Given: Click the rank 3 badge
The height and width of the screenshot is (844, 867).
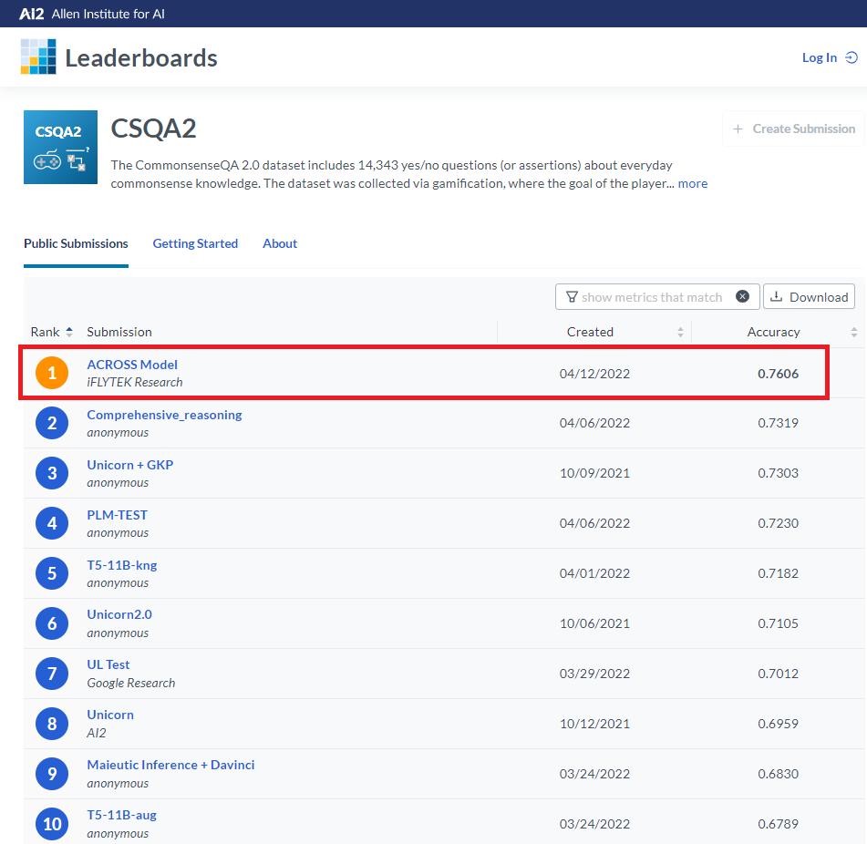Looking at the screenshot, I should [52, 473].
